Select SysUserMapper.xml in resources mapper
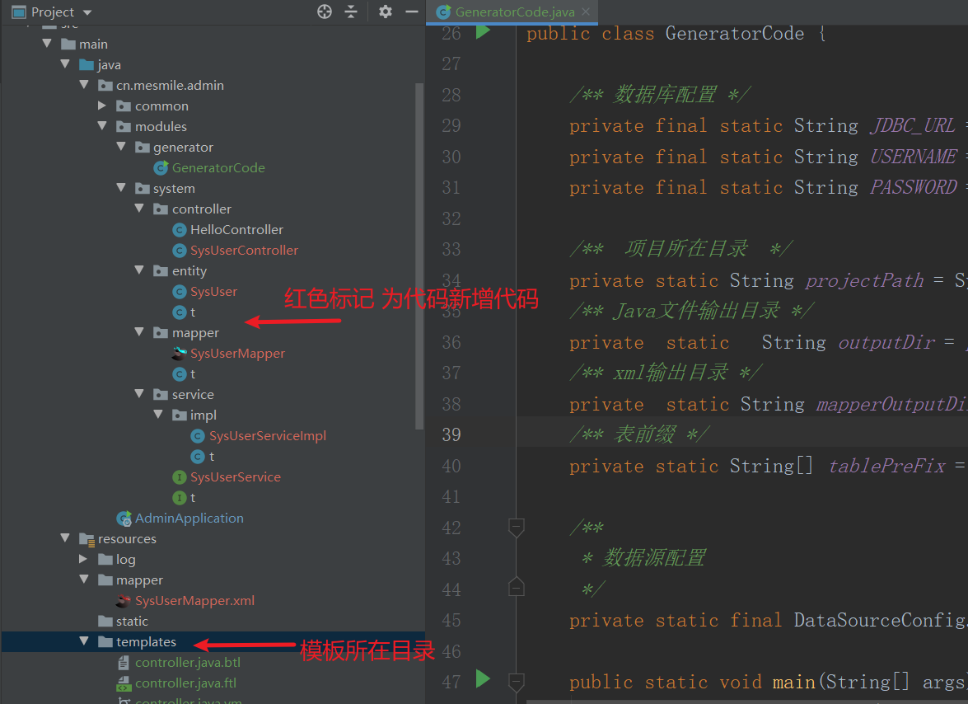The width and height of the screenshot is (968, 704). point(194,600)
